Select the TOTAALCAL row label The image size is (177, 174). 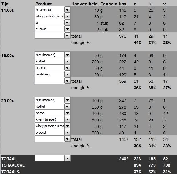[x=13, y=165]
